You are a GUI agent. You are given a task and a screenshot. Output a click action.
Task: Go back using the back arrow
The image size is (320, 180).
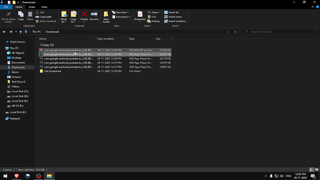click(4, 32)
